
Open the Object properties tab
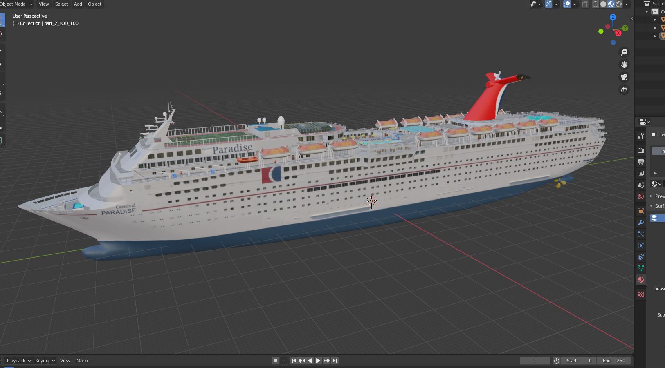pos(641,211)
